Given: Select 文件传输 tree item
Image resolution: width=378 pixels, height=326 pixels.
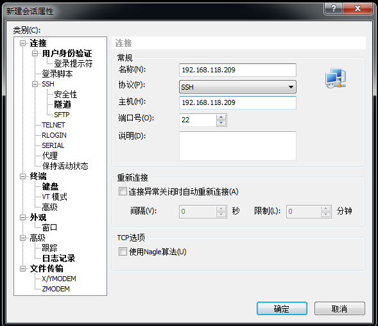Looking at the screenshot, I should click(46, 268).
